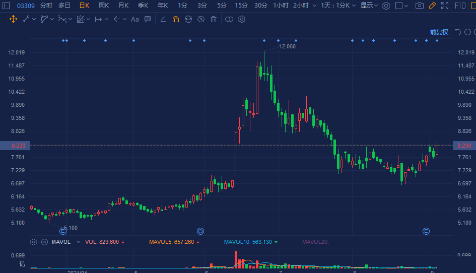Open MAVOL indicator dropdown

pos(78,242)
